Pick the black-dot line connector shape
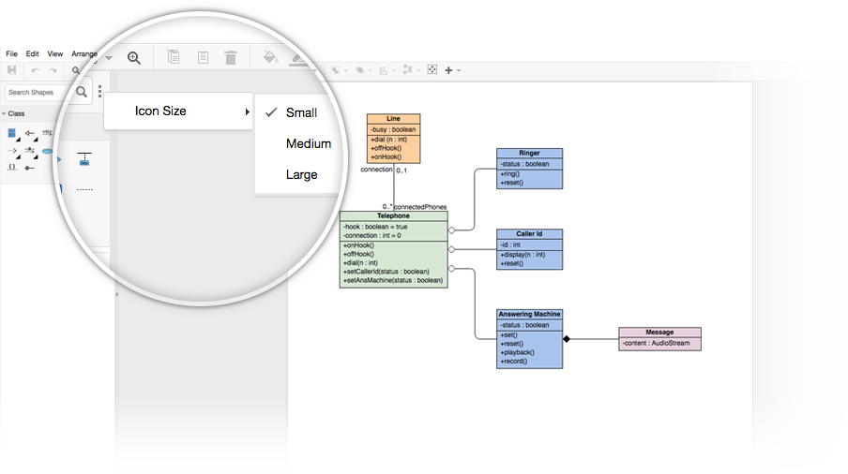The width and height of the screenshot is (848, 474). click(x=30, y=168)
